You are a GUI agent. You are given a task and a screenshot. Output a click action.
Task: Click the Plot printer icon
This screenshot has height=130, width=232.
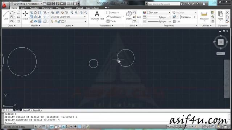click(75, 4)
